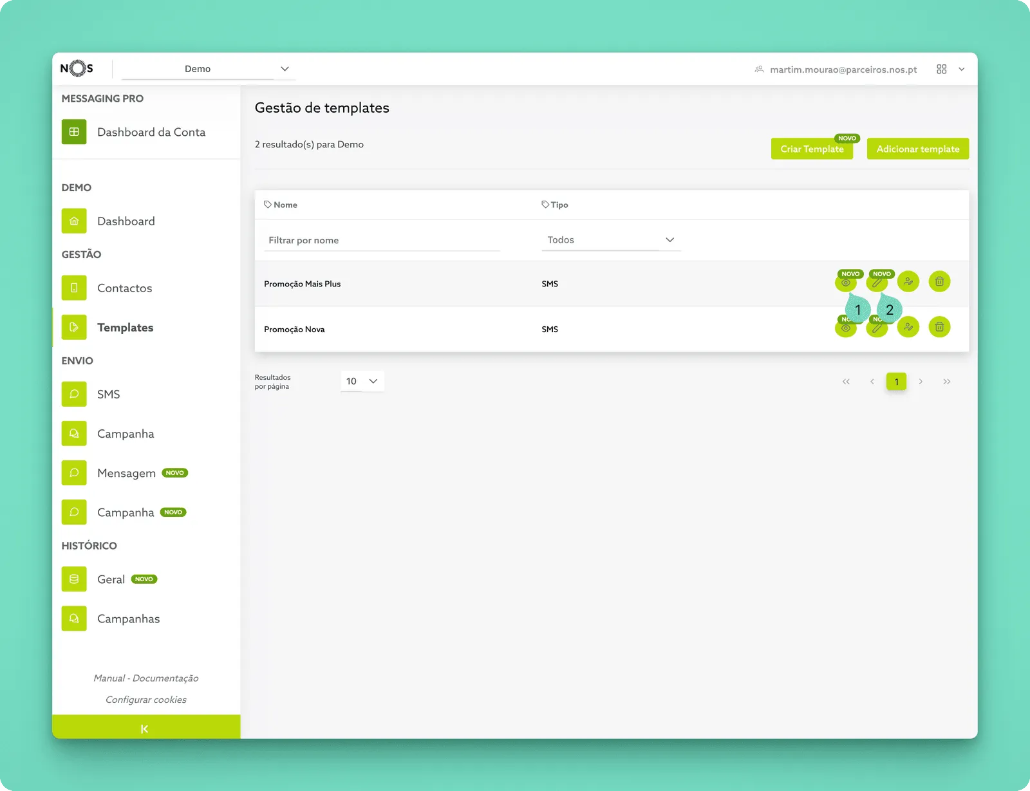Open results per page dropdown showing 10
Viewport: 1030px width, 791px height.
(x=362, y=381)
